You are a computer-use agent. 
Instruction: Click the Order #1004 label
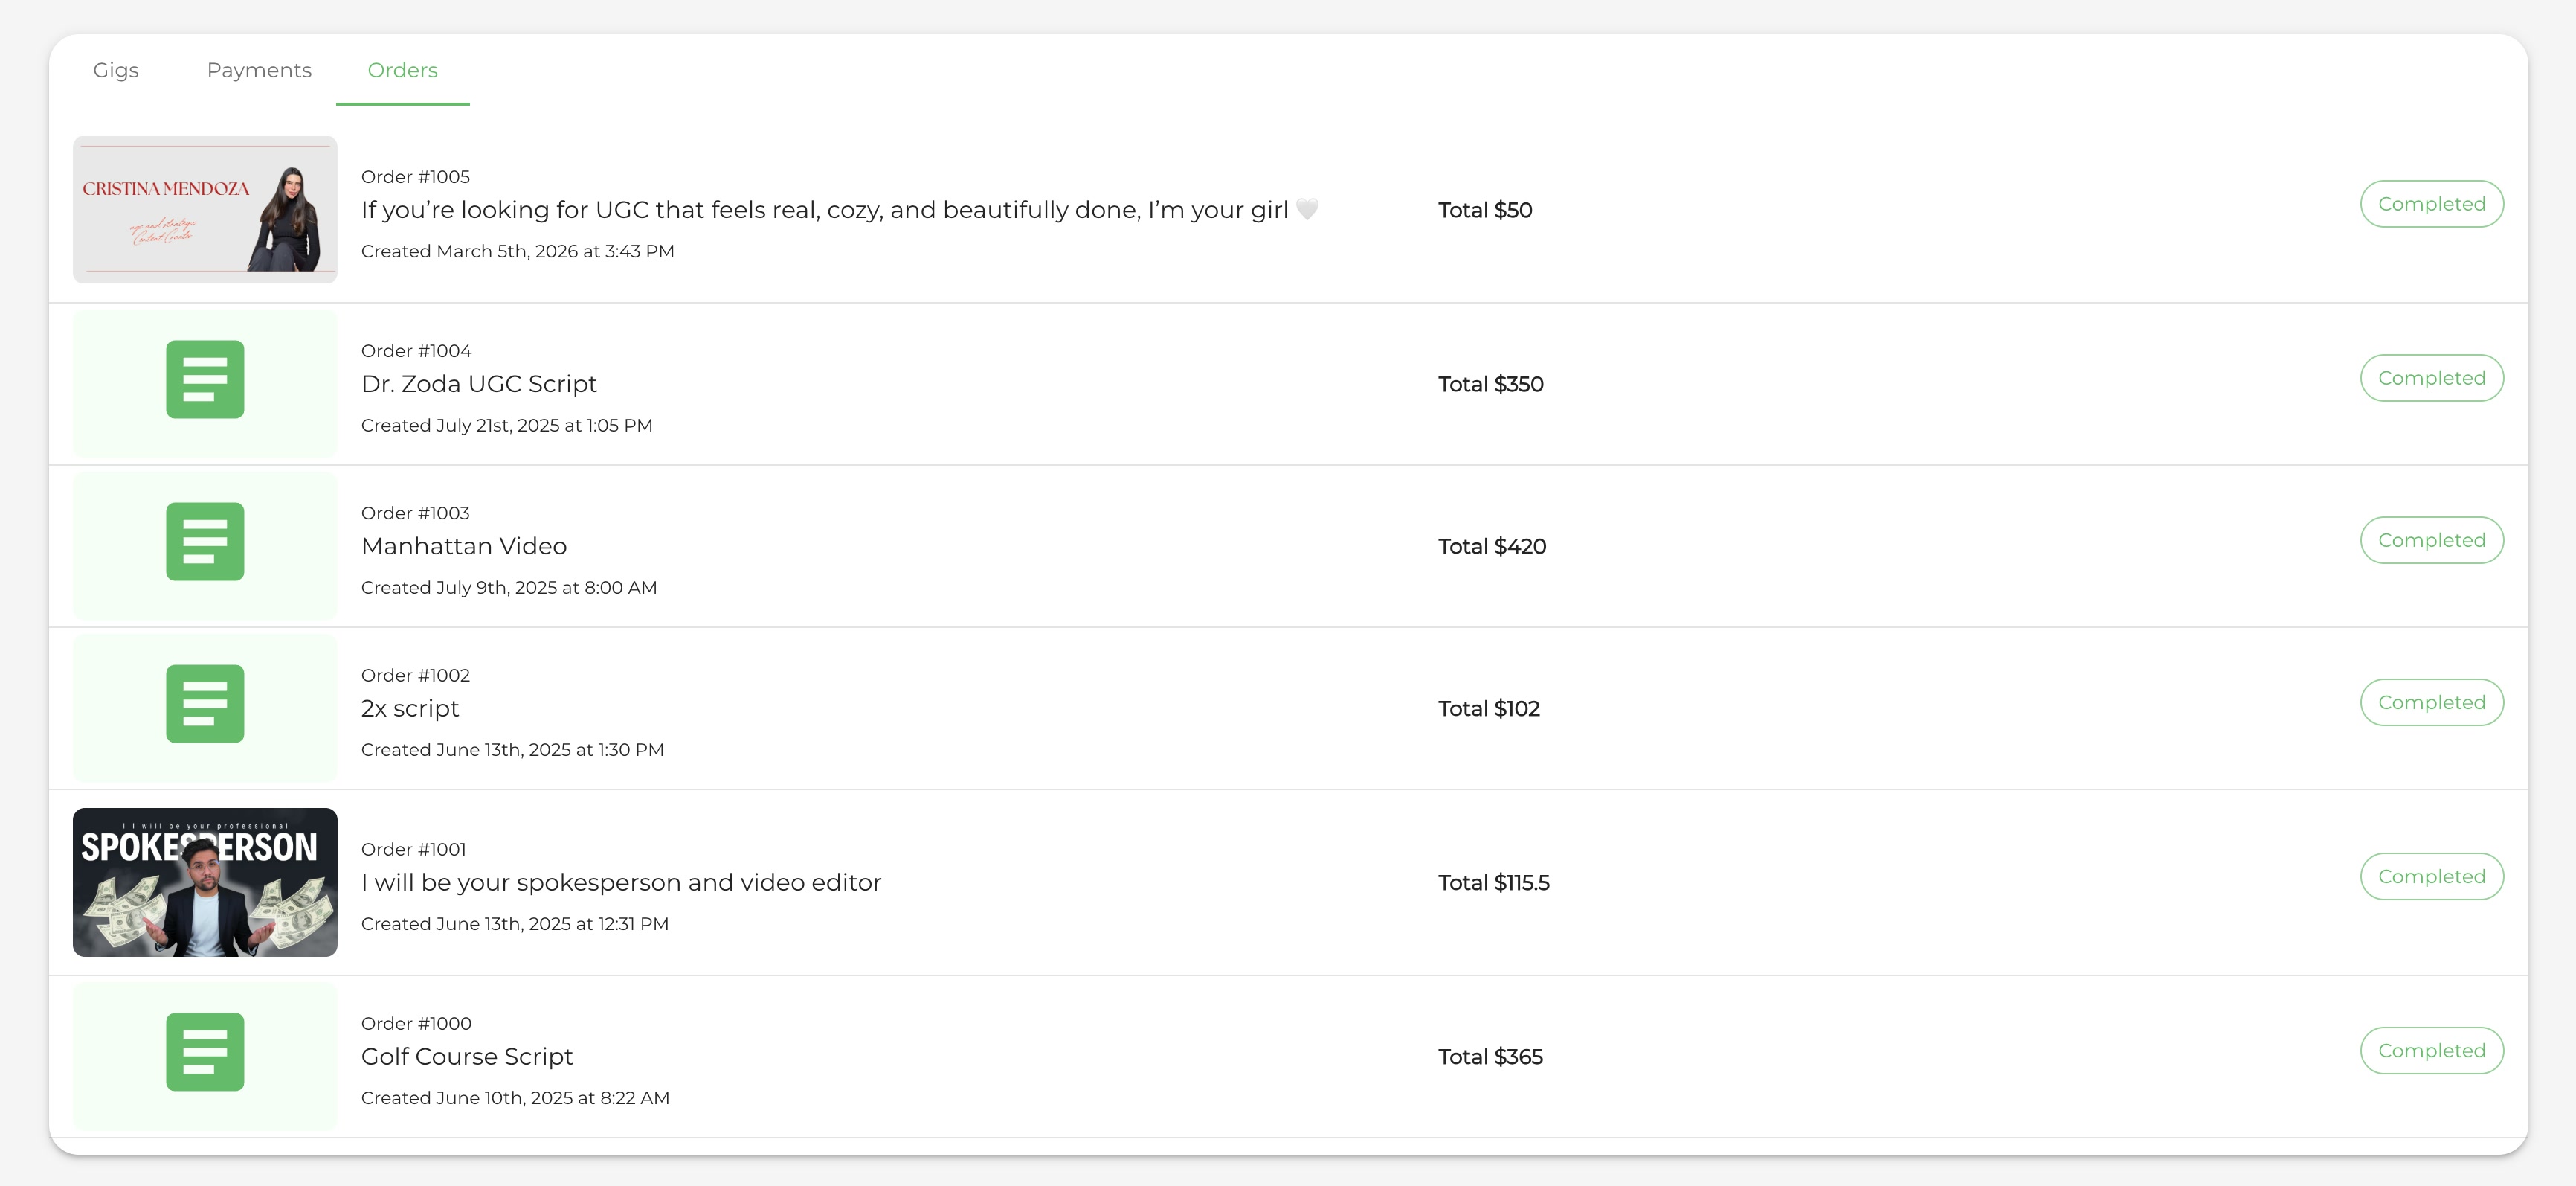click(416, 351)
